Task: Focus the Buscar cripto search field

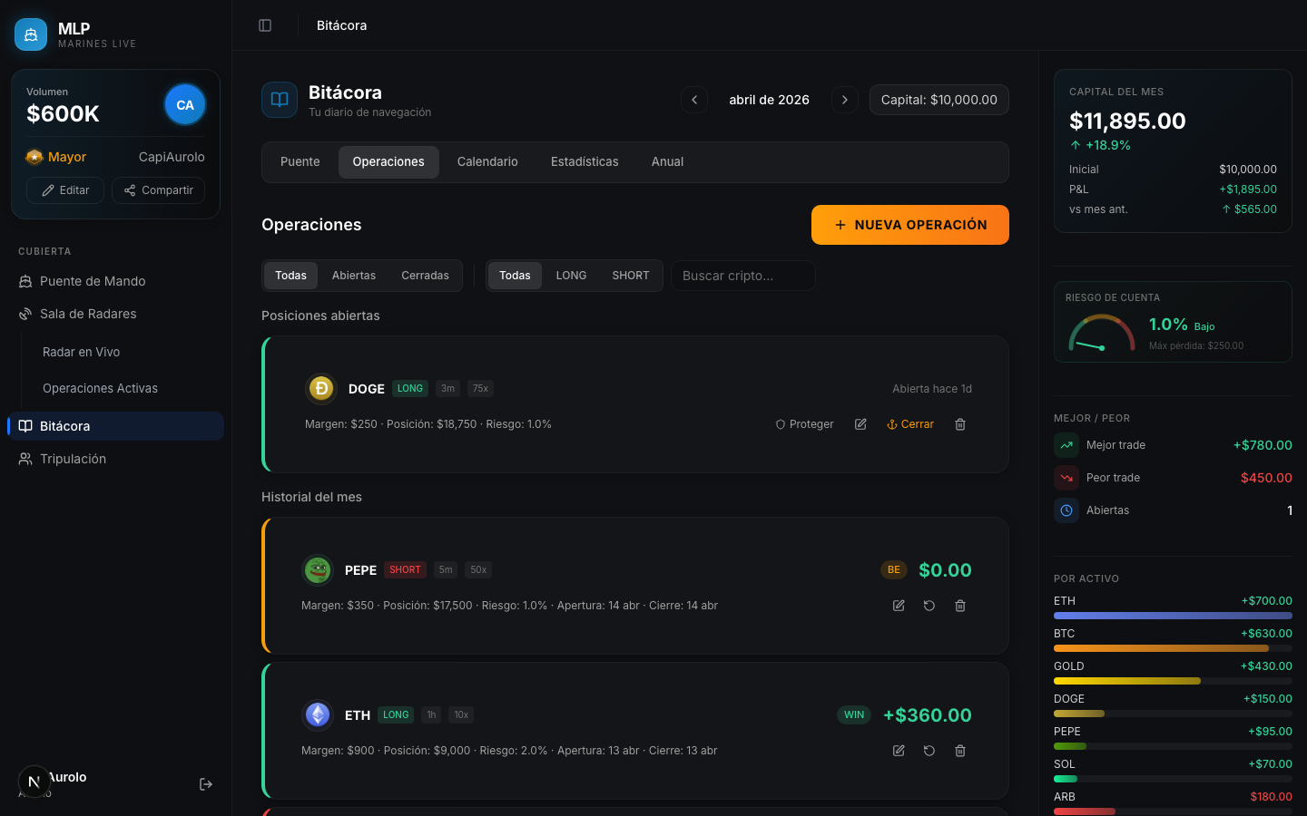Action: coord(743,276)
